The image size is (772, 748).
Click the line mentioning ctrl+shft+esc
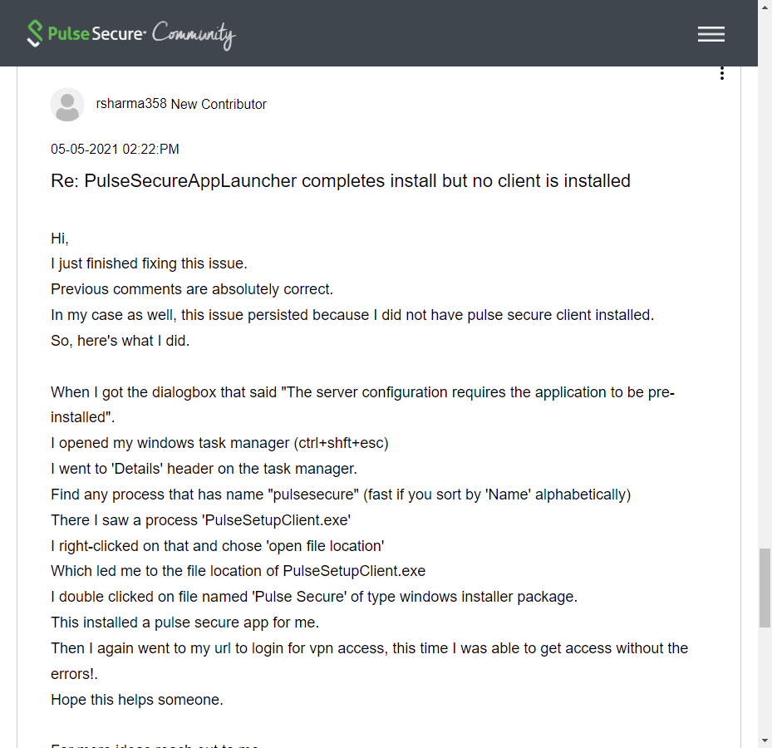click(x=219, y=443)
